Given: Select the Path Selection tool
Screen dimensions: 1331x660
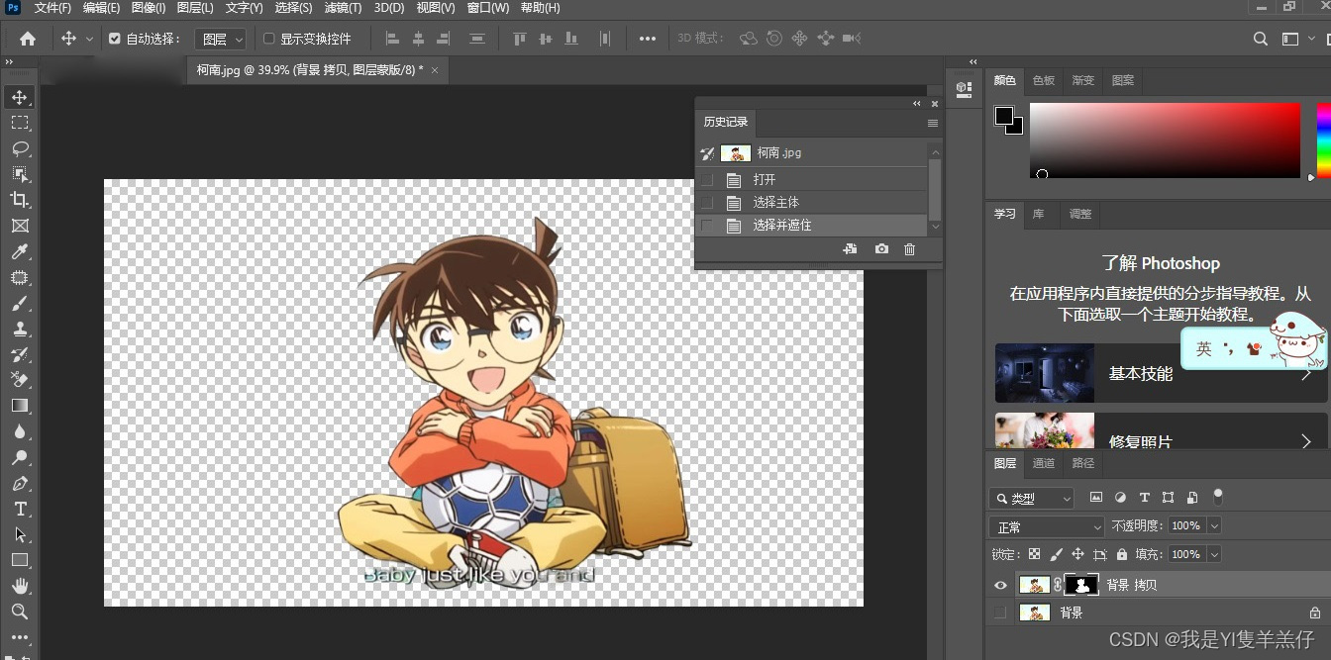Looking at the screenshot, I should 20,534.
